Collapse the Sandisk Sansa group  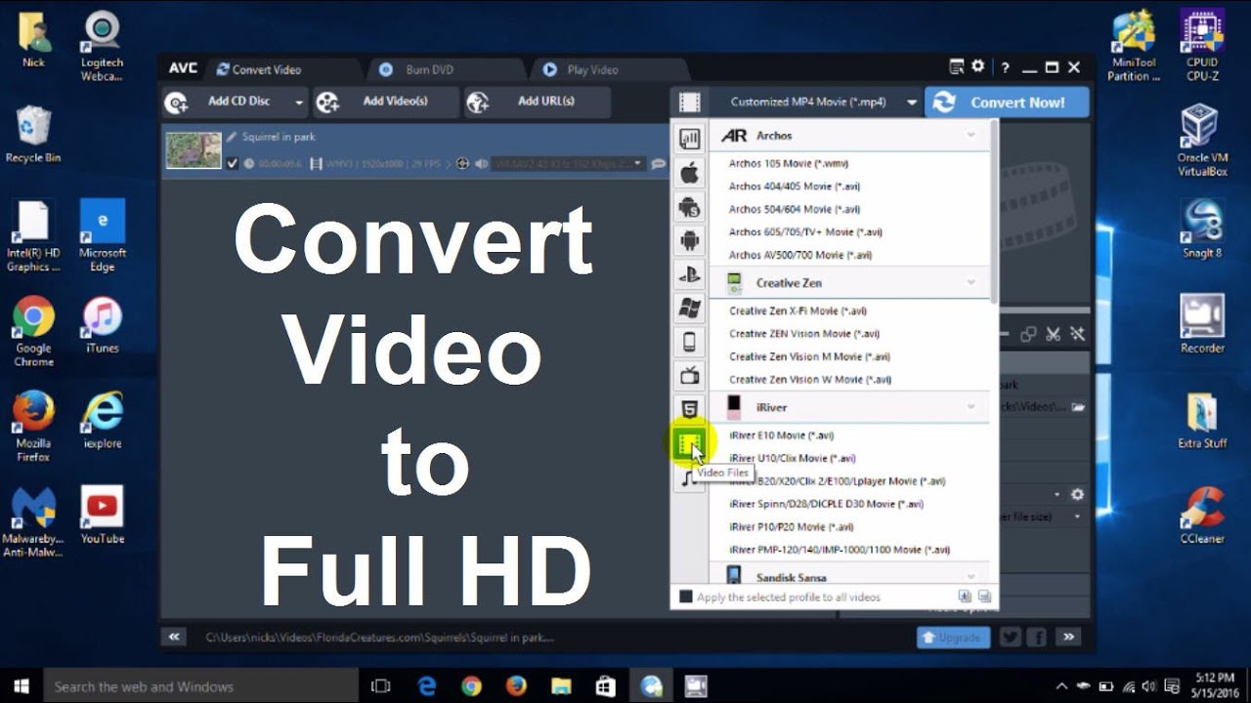pos(971,577)
